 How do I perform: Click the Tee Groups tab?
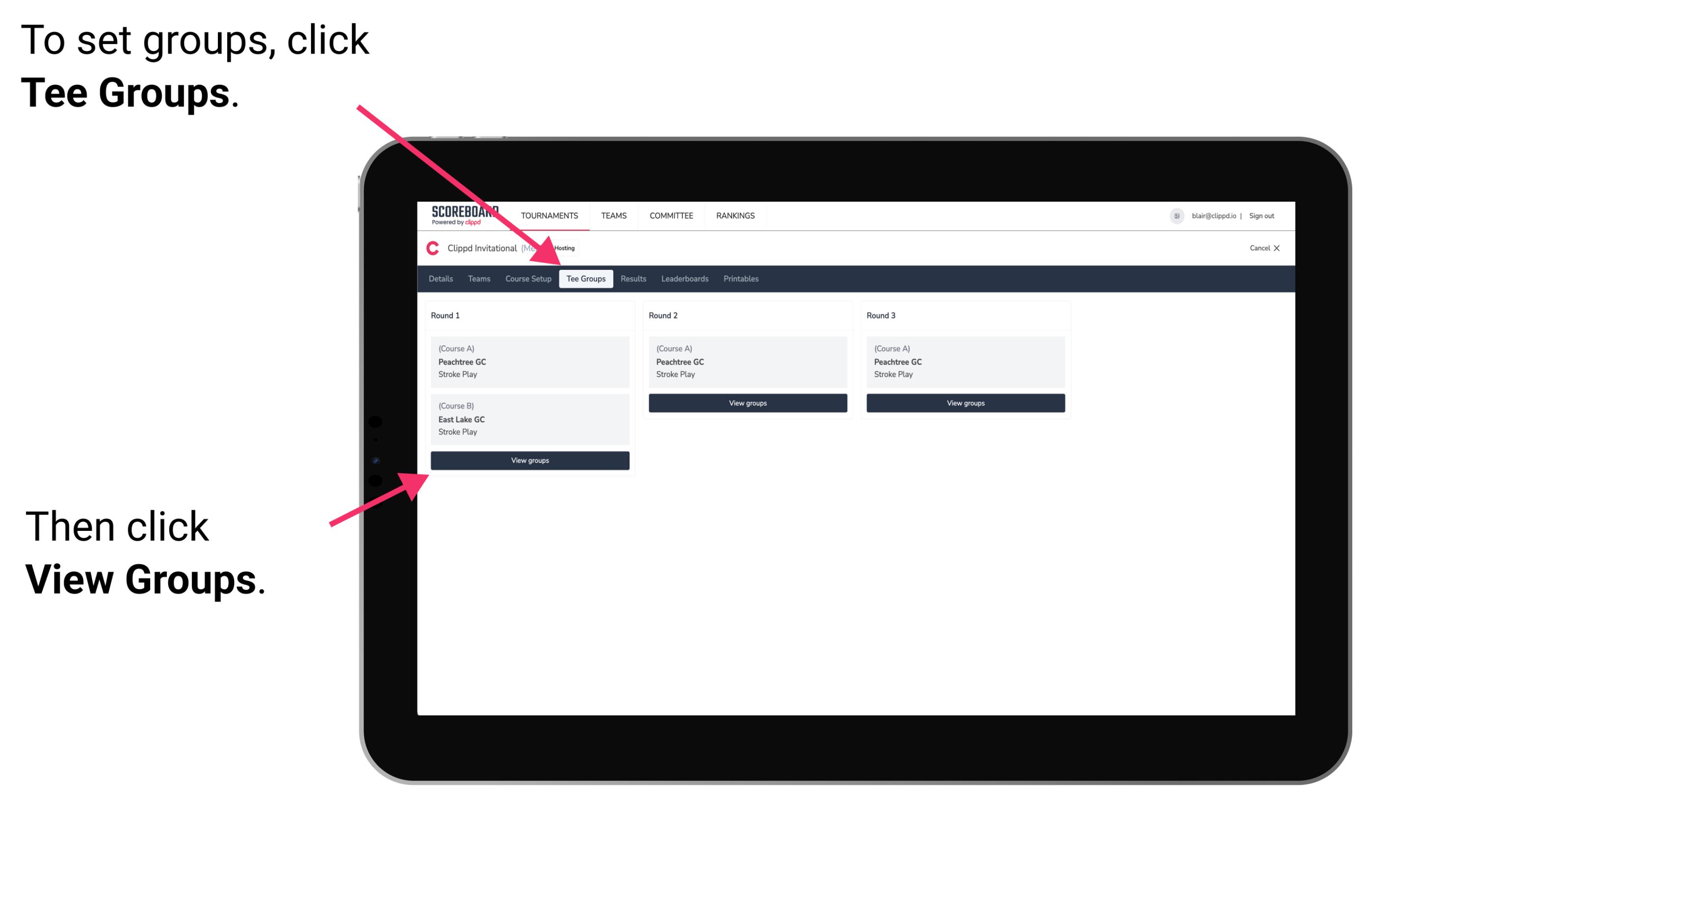pyautogui.click(x=586, y=279)
